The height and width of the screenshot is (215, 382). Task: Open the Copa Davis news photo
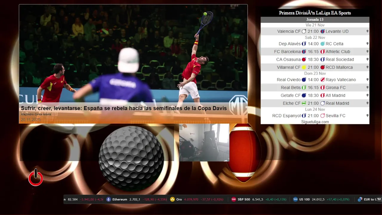(133, 64)
